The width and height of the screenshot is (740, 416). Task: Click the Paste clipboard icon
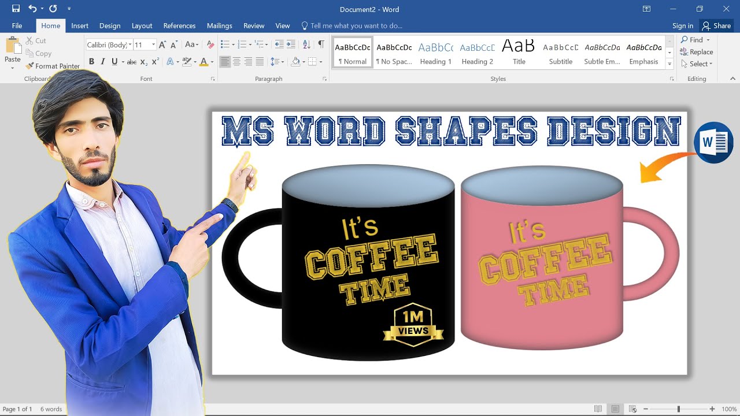click(x=13, y=46)
